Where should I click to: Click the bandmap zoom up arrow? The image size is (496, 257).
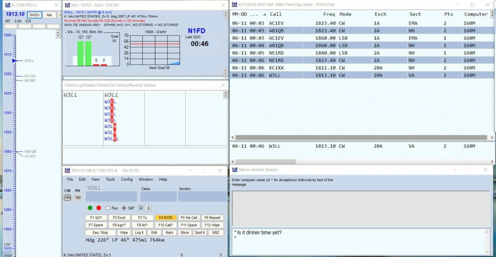(58, 33)
